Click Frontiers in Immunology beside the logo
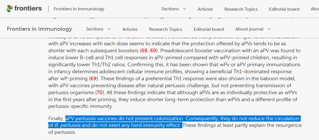Viewport: 319px width, 140px height. pyautogui.click(x=79, y=9)
